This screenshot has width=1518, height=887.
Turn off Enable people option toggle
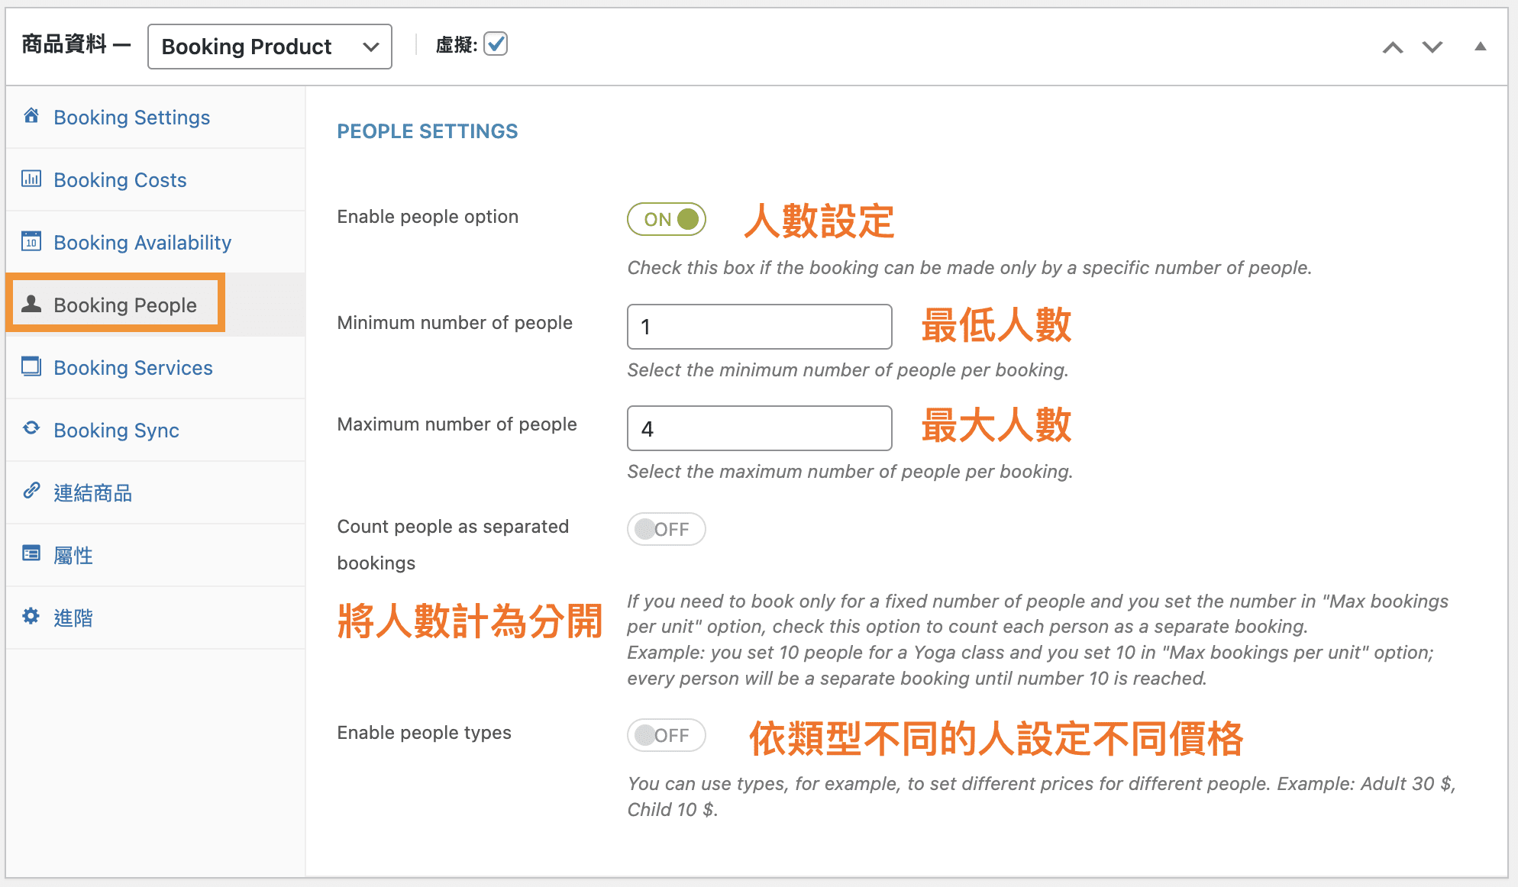point(667,220)
